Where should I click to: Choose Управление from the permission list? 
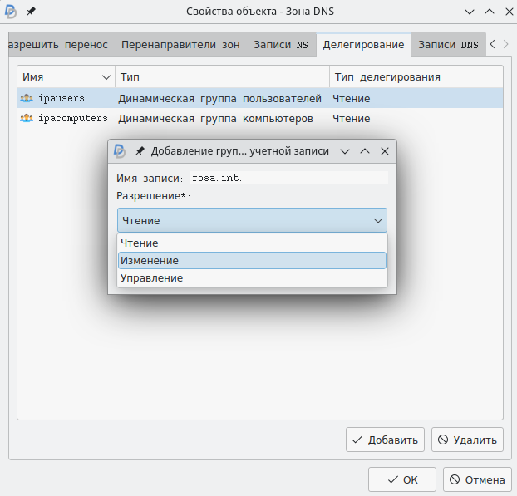[x=252, y=278]
